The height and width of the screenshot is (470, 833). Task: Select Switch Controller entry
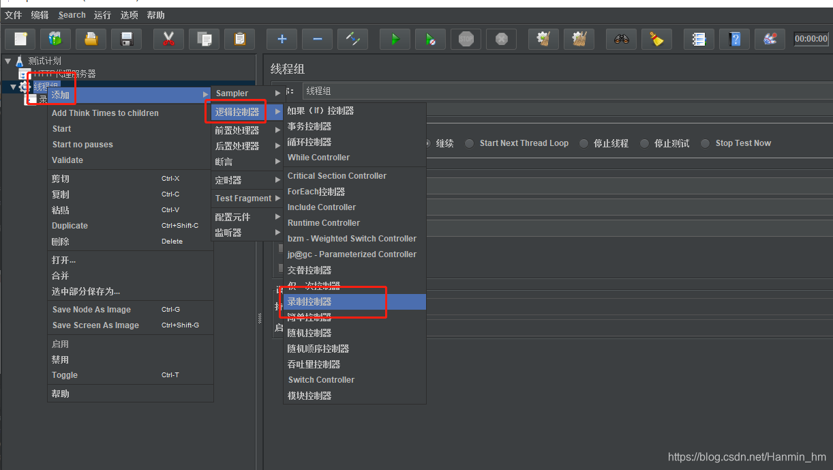[x=355, y=380]
